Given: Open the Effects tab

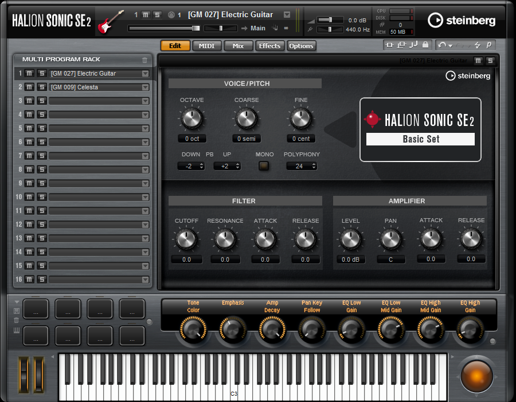Looking at the screenshot, I should click(x=269, y=46).
